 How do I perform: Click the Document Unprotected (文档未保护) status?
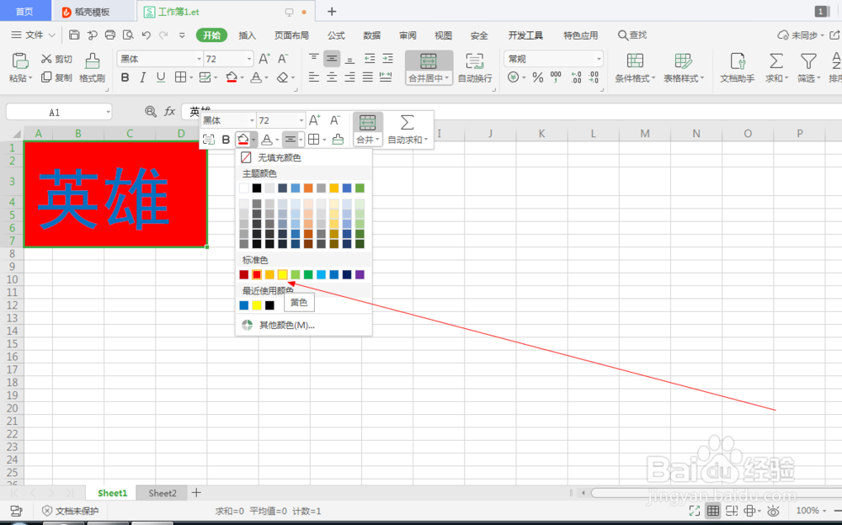coord(71,511)
